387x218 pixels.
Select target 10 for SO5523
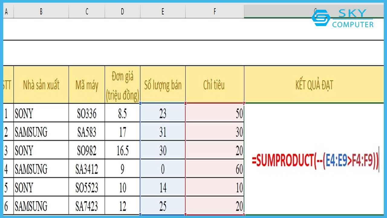click(x=215, y=187)
